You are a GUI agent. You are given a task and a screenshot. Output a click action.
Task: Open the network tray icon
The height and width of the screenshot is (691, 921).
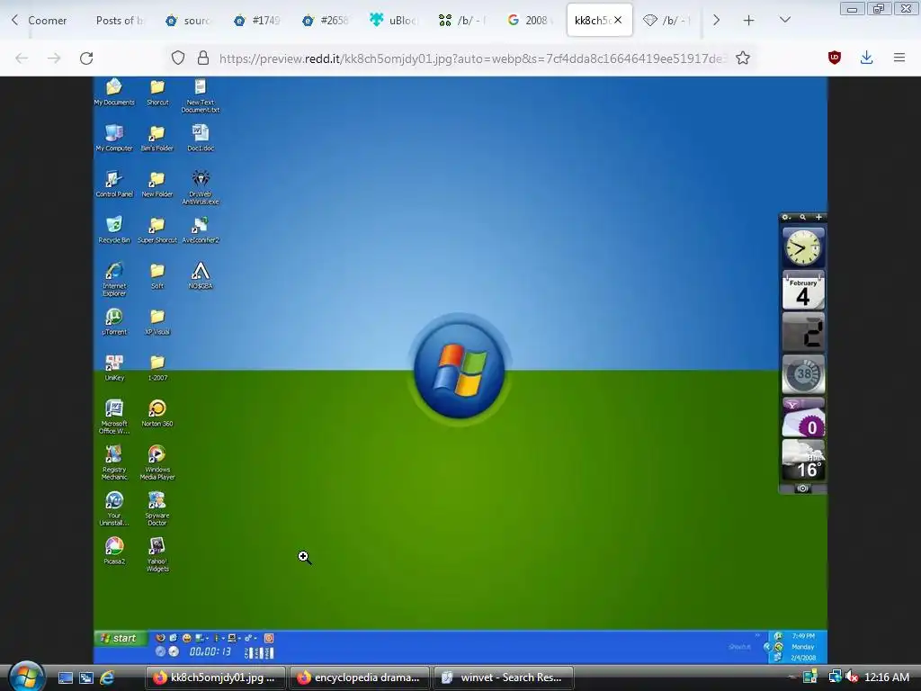coord(835,678)
